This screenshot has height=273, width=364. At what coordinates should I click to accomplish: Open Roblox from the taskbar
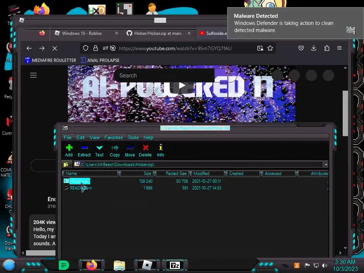pos(147,265)
